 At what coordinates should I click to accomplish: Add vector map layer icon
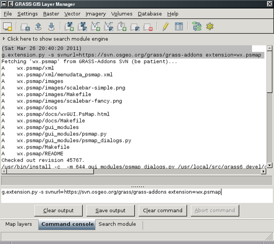[x=95, y=26]
